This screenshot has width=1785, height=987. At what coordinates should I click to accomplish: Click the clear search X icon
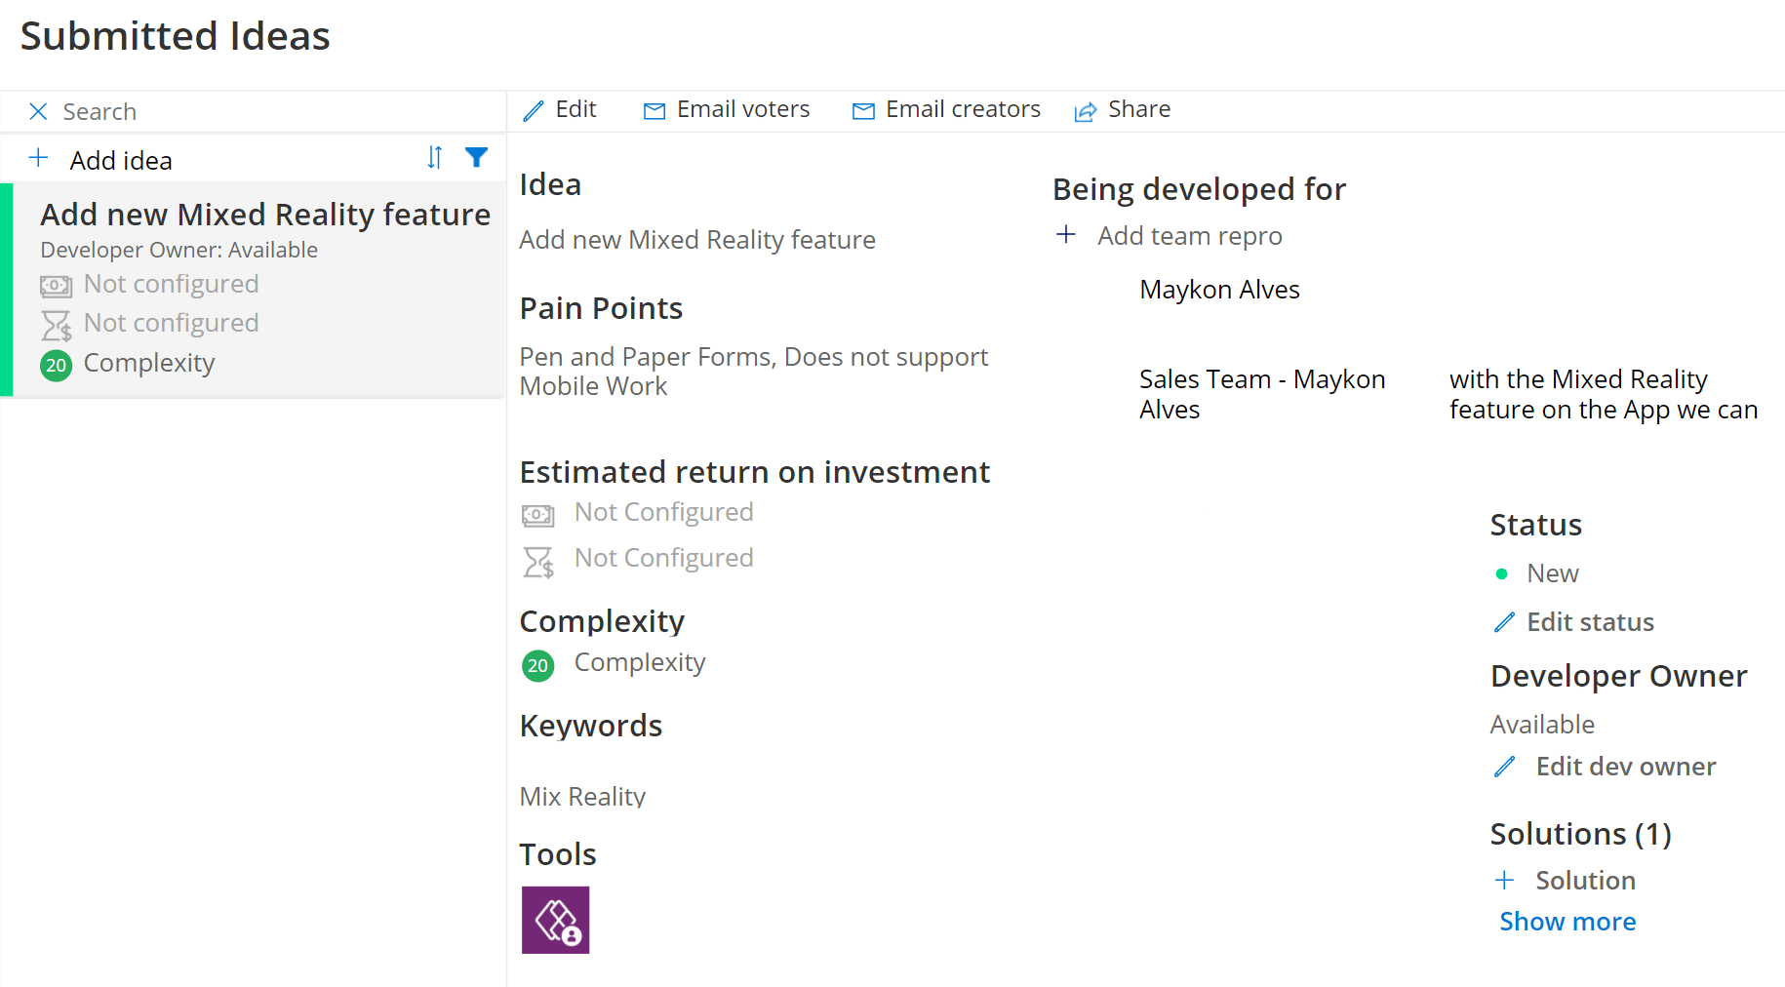(x=38, y=112)
